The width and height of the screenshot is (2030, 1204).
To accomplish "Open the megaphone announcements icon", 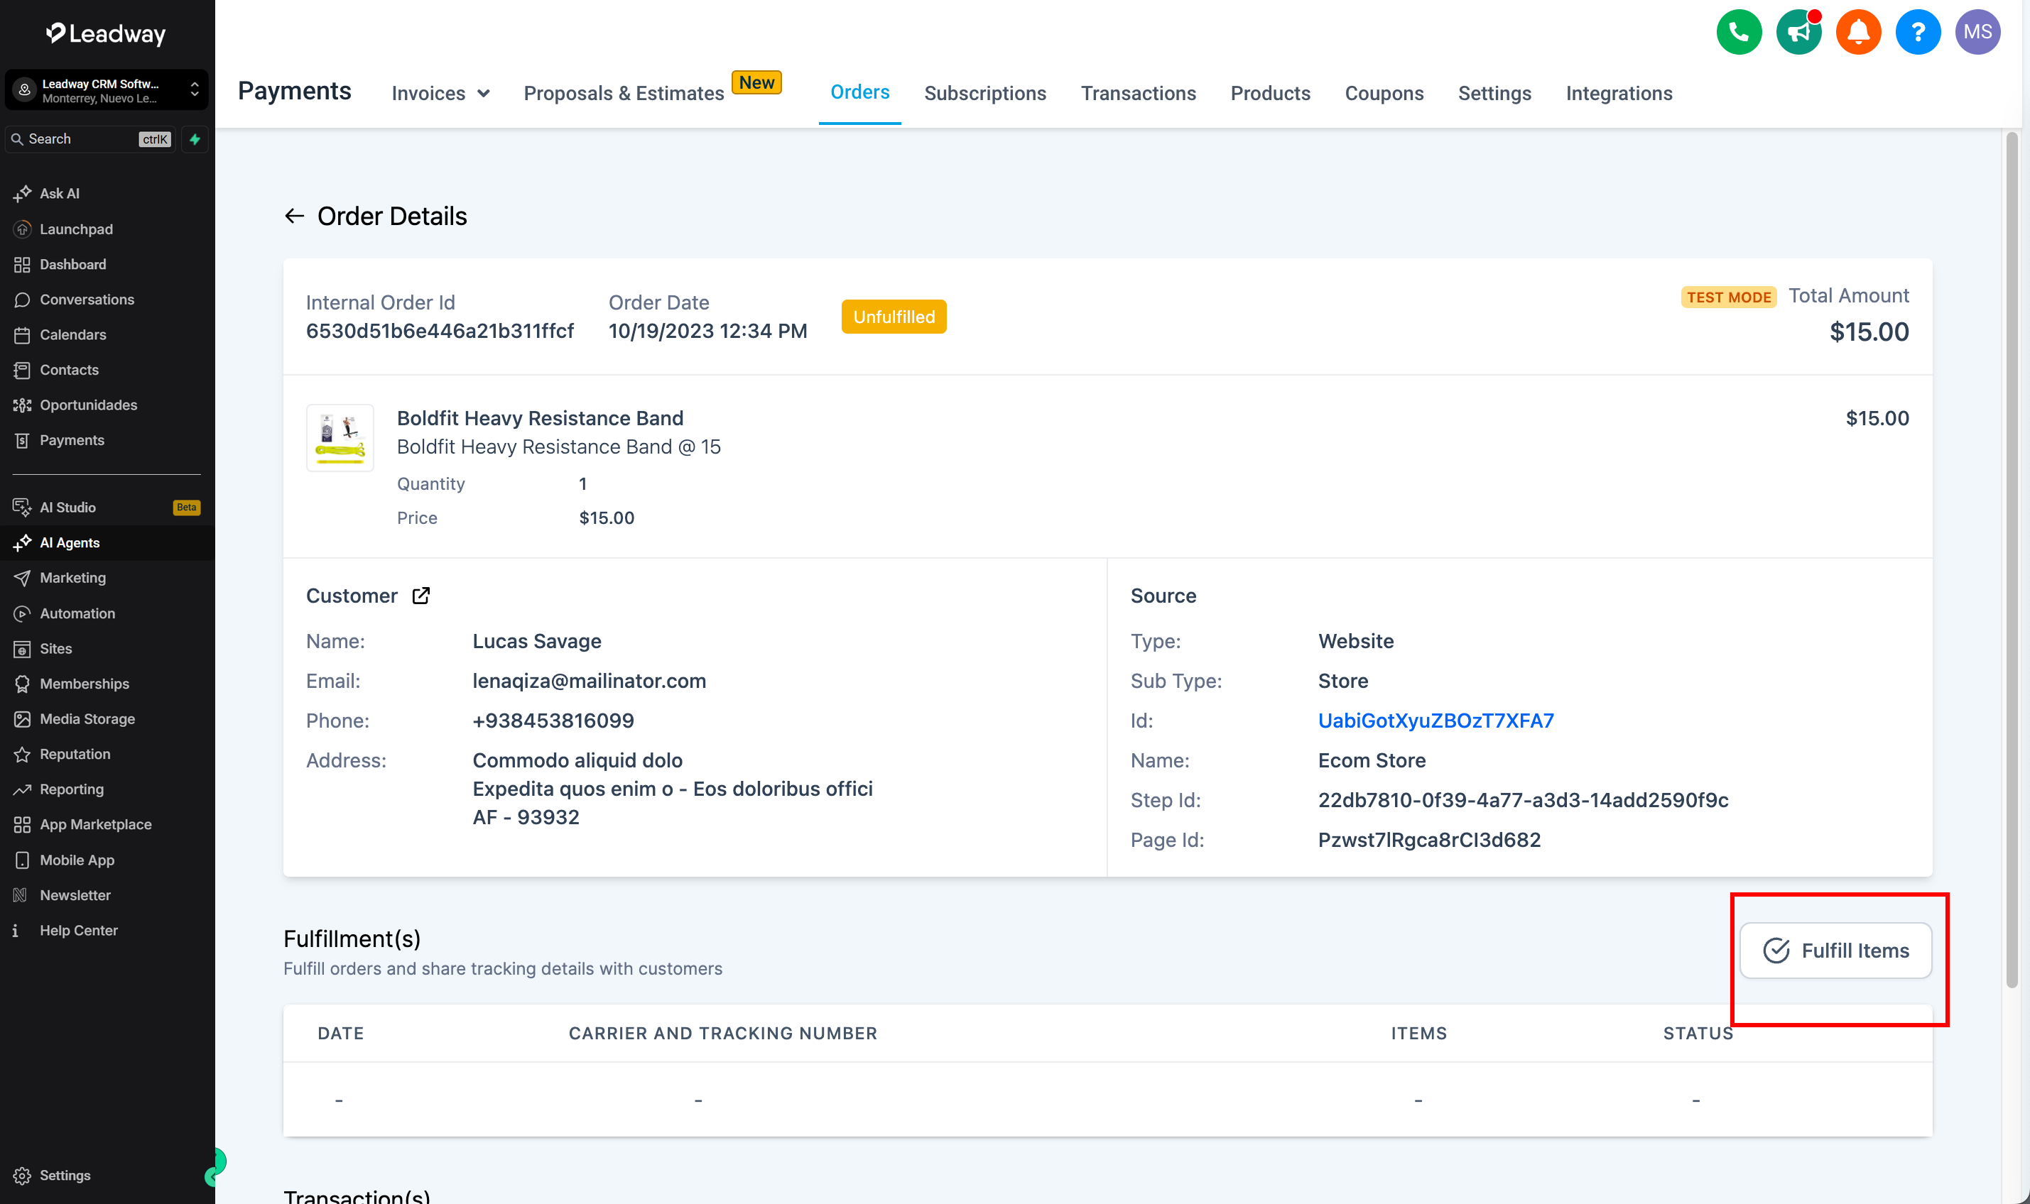I will (1798, 33).
